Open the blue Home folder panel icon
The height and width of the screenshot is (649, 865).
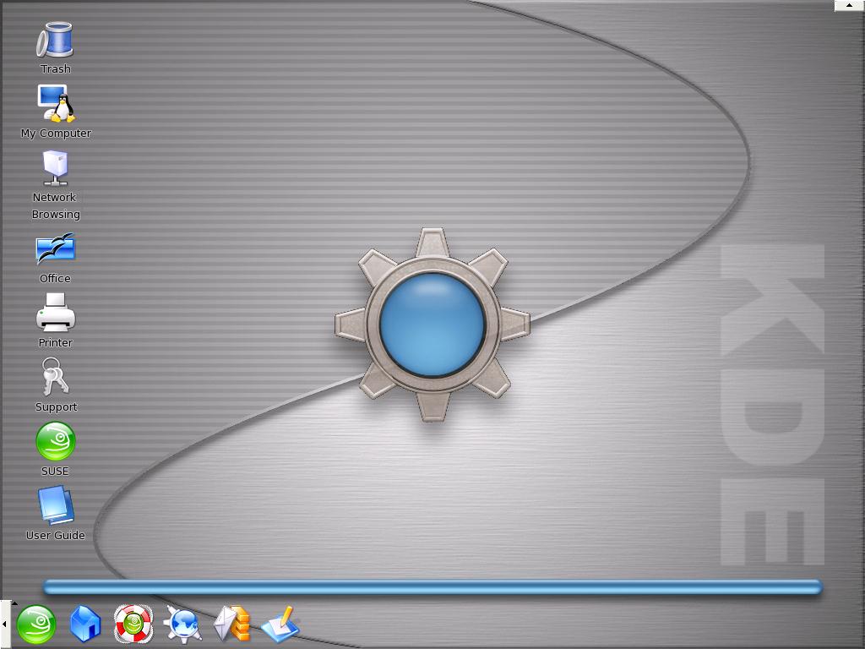click(x=85, y=624)
